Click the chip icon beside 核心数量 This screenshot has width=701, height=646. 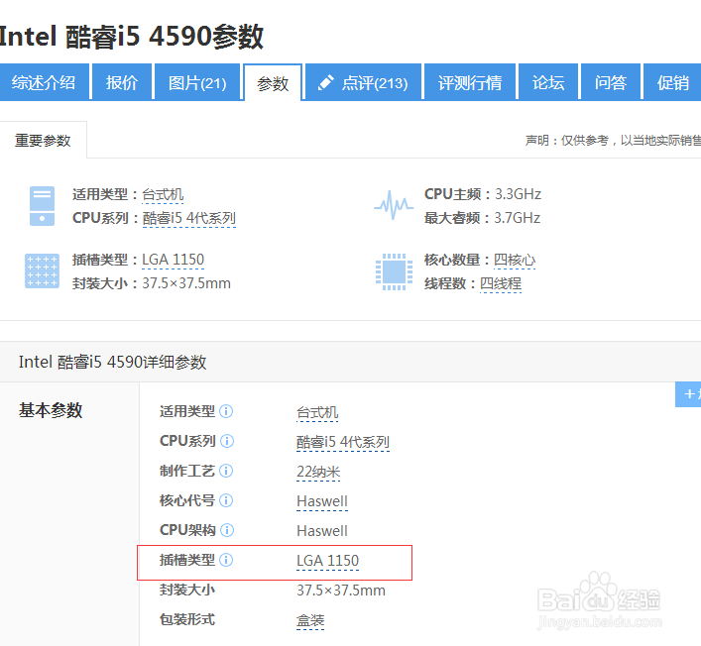pos(394,271)
